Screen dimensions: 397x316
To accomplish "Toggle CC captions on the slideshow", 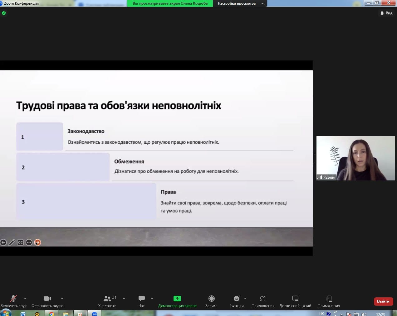I will tap(20, 242).
